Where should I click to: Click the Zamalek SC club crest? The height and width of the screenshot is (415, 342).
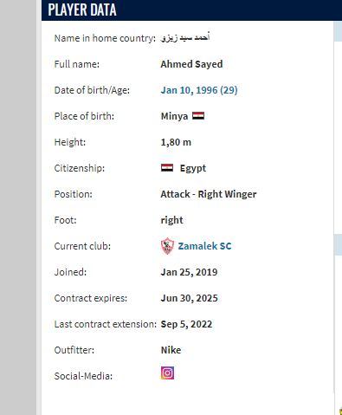tap(167, 246)
